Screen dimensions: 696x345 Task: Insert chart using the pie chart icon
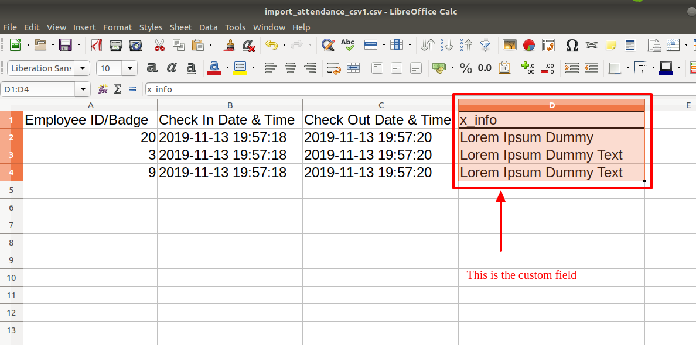pyautogui.click(x=528, y=44)
